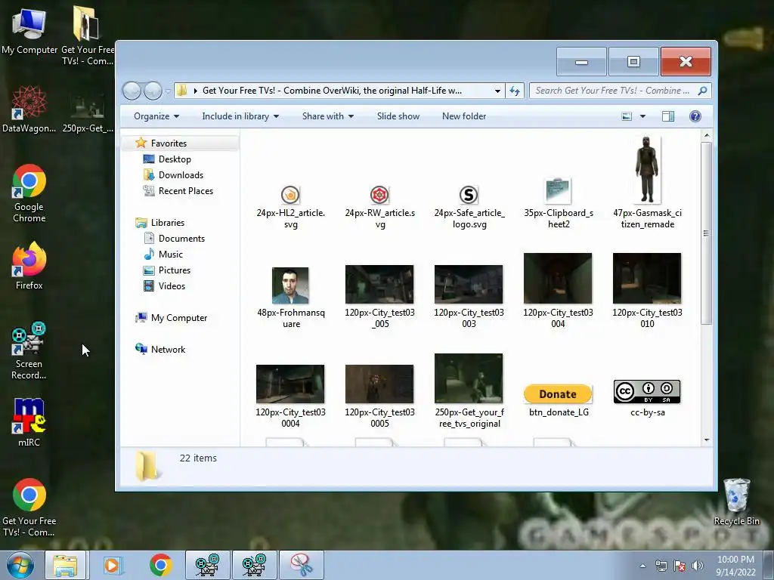Image resolution: width=774 pixels, height=580 pixels.
Task: Click the Forward navigation button
Action: 153,91
